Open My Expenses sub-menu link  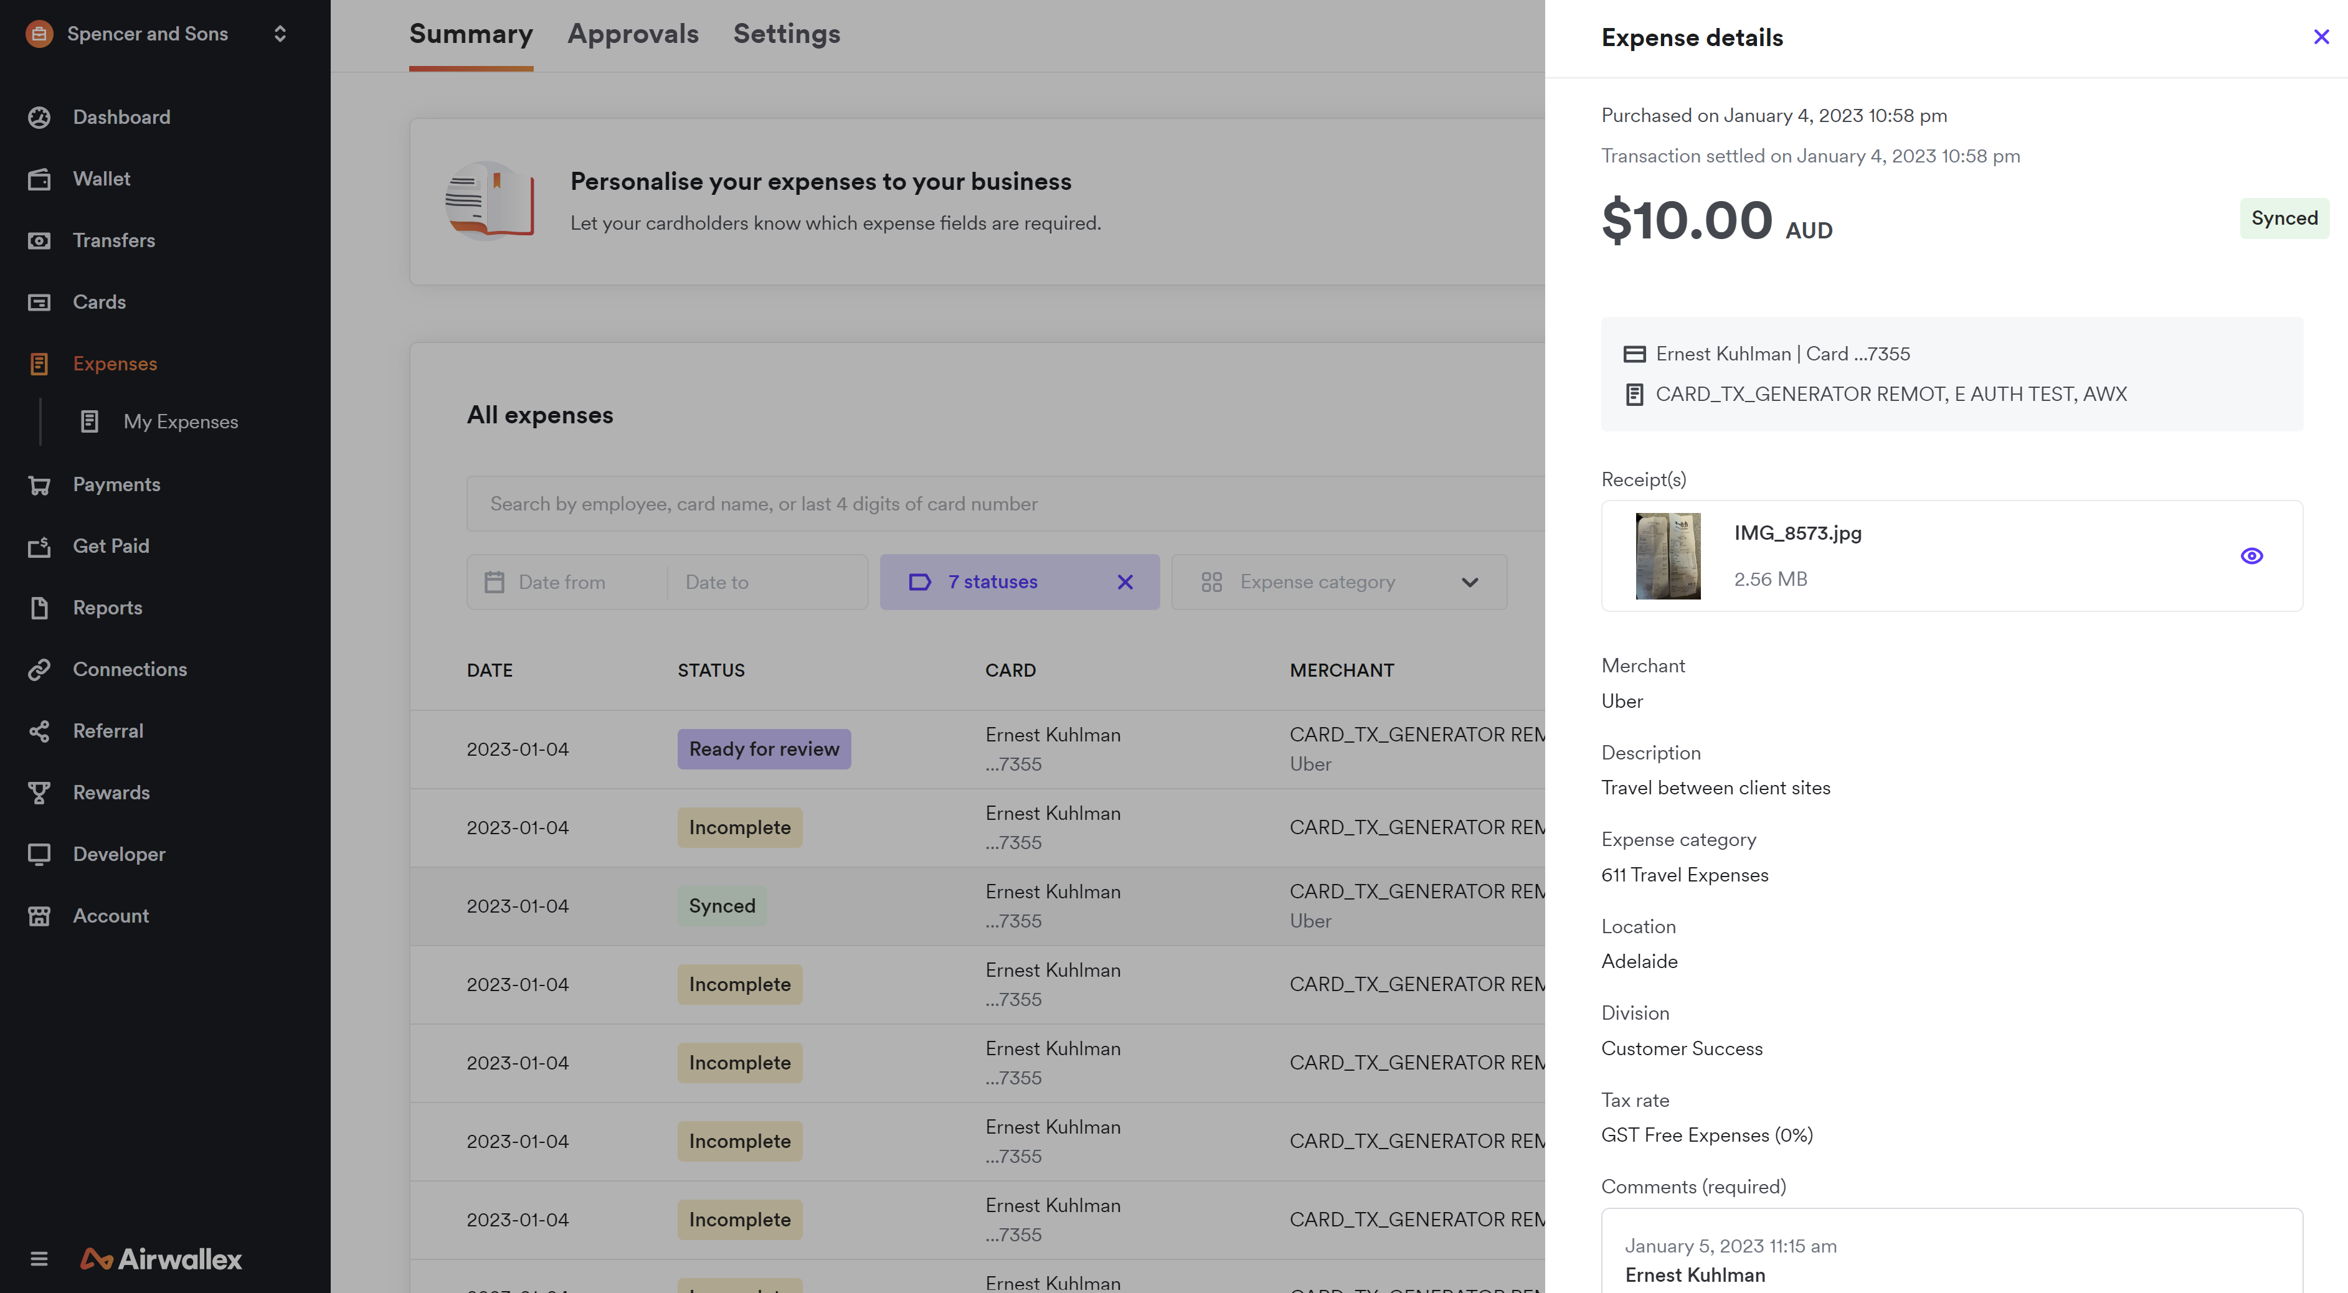181,422
